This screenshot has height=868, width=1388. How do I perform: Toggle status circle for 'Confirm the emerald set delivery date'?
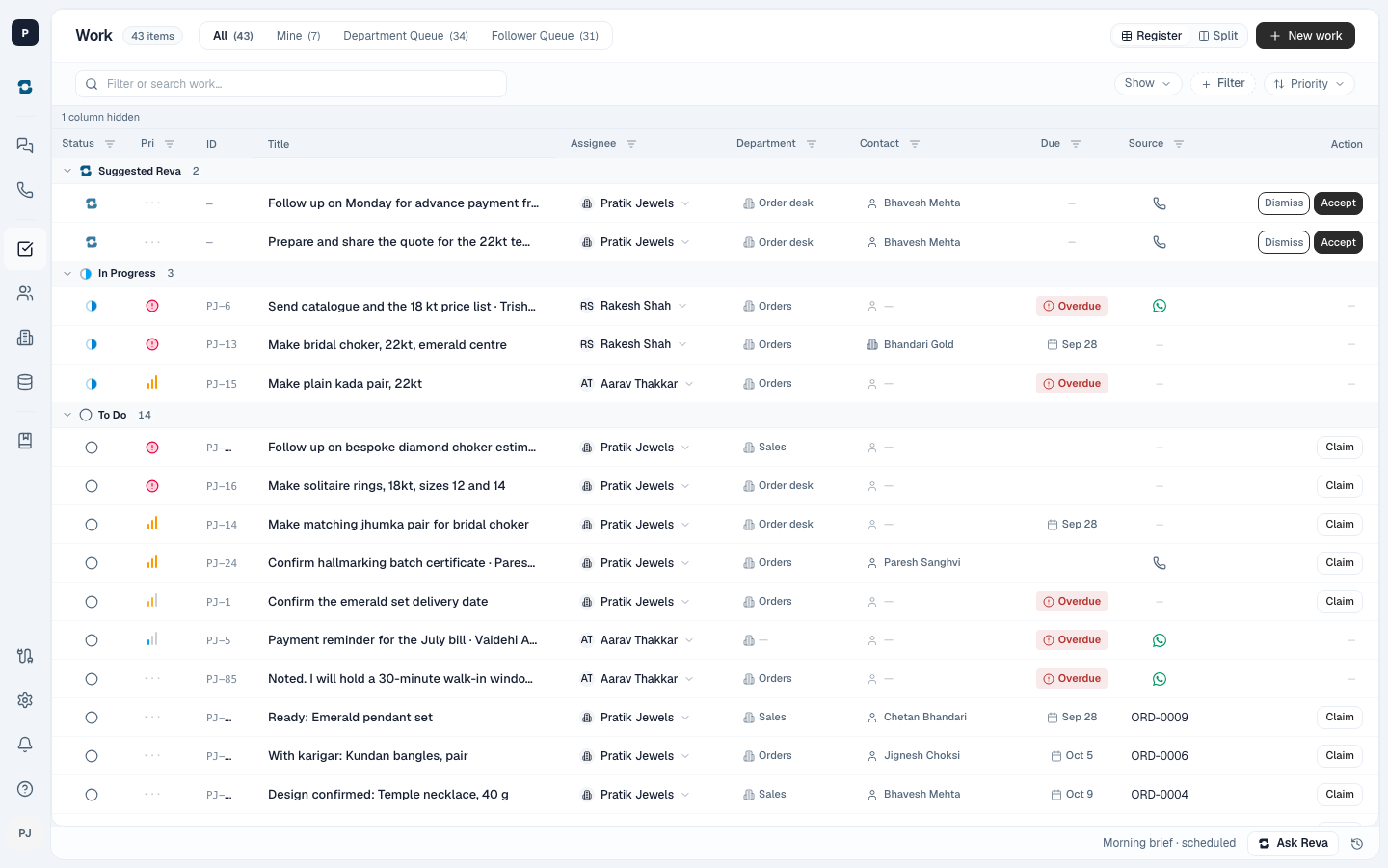pos(92,602)
